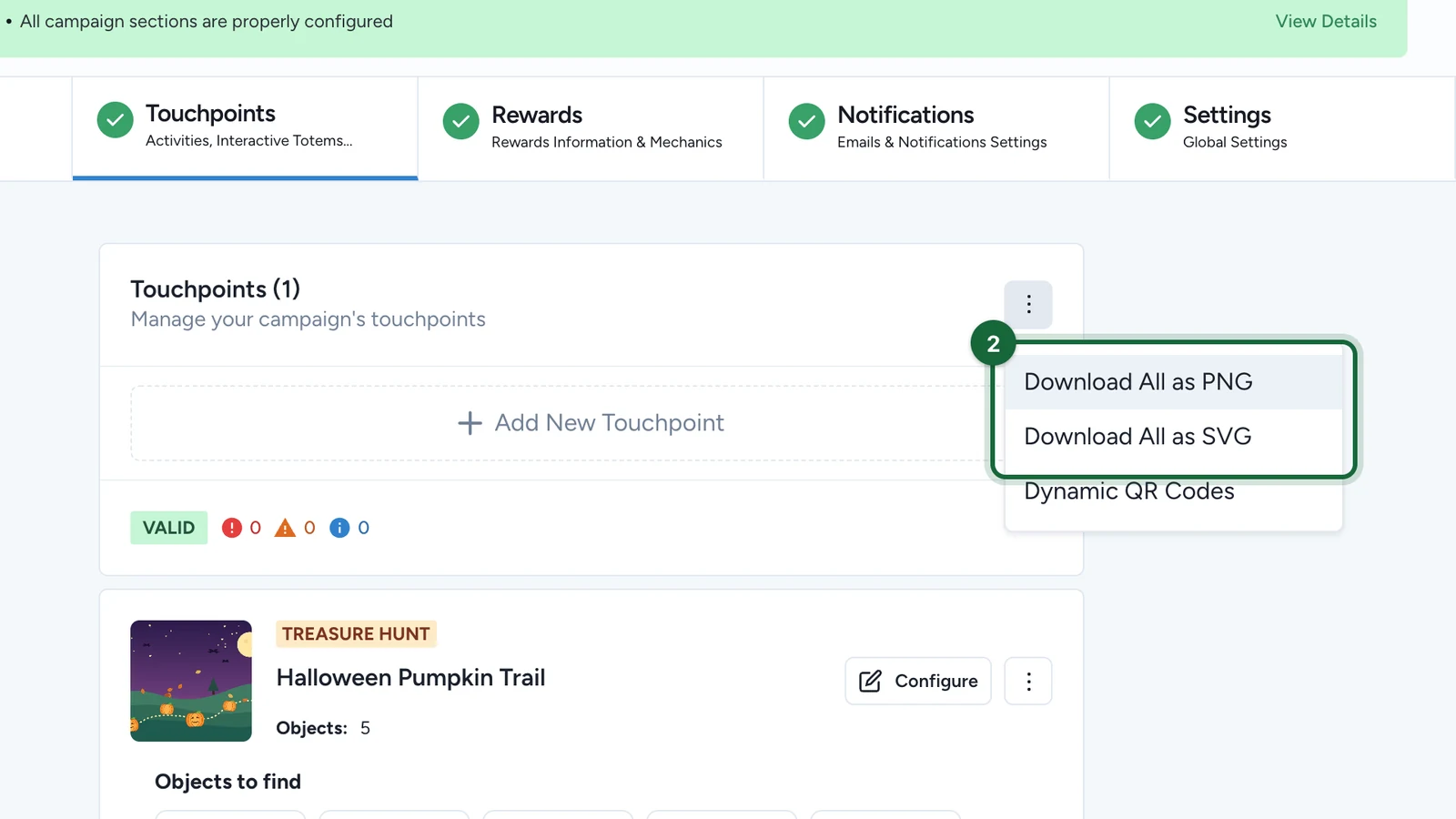This screenshot has height=819, width=1456.
Task: Click the Halloween Pumpkin Trail title
Action: 410,678
